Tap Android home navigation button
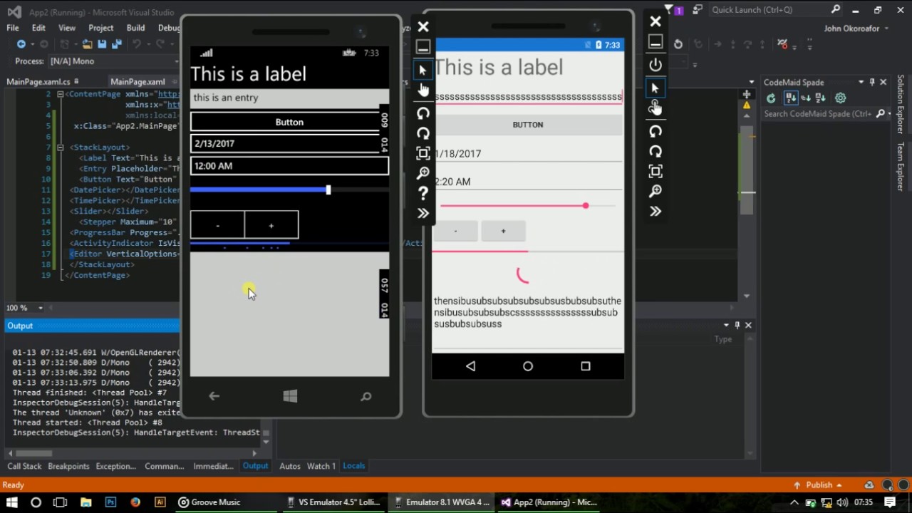This screenshot has width=912, height=513. pos(528,366)
